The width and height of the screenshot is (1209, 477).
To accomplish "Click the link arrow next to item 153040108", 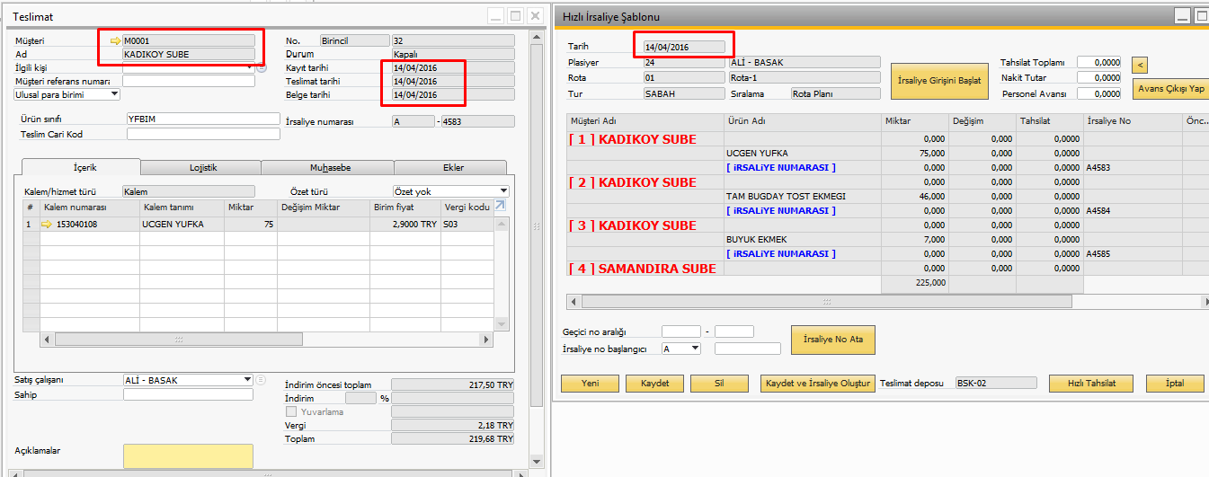I will (x=47, y=225).
